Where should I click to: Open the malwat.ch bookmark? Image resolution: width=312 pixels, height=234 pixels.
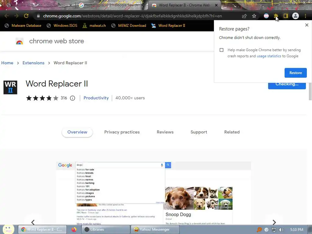(94, 26)
